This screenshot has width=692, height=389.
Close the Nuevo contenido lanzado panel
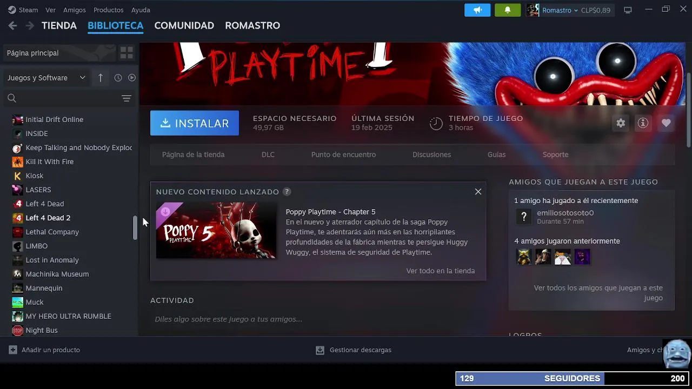tap(478, 192)
